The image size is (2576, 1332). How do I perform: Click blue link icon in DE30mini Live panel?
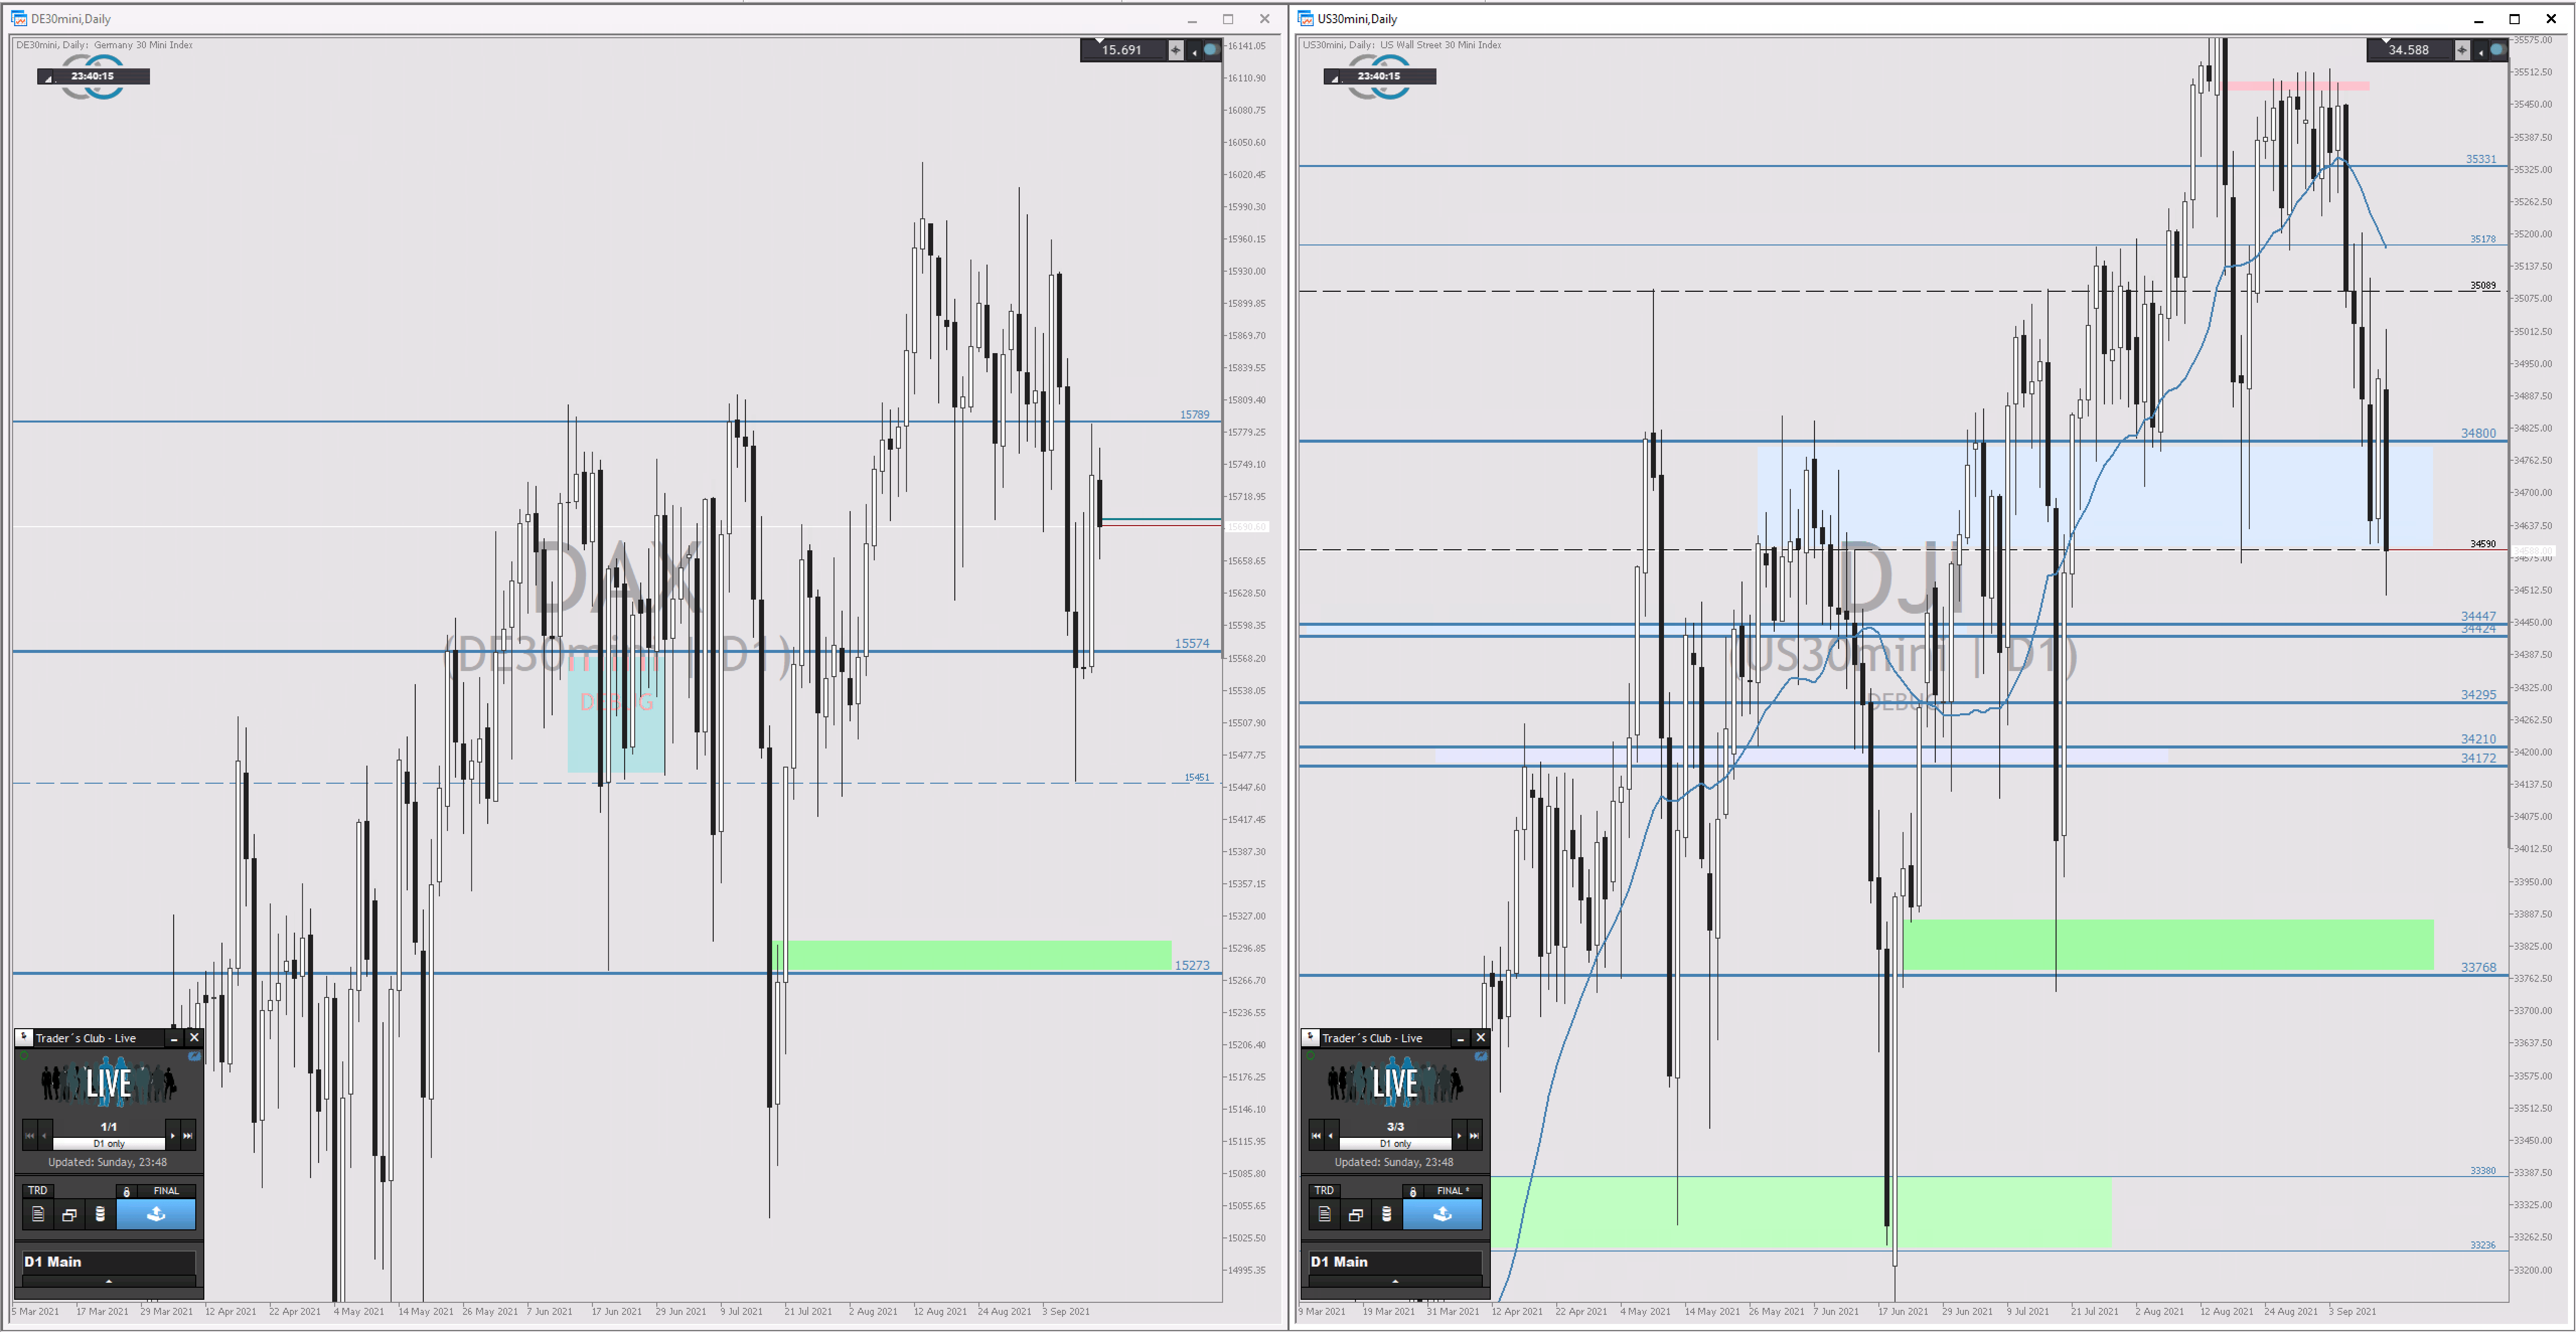pos(194,1055)
